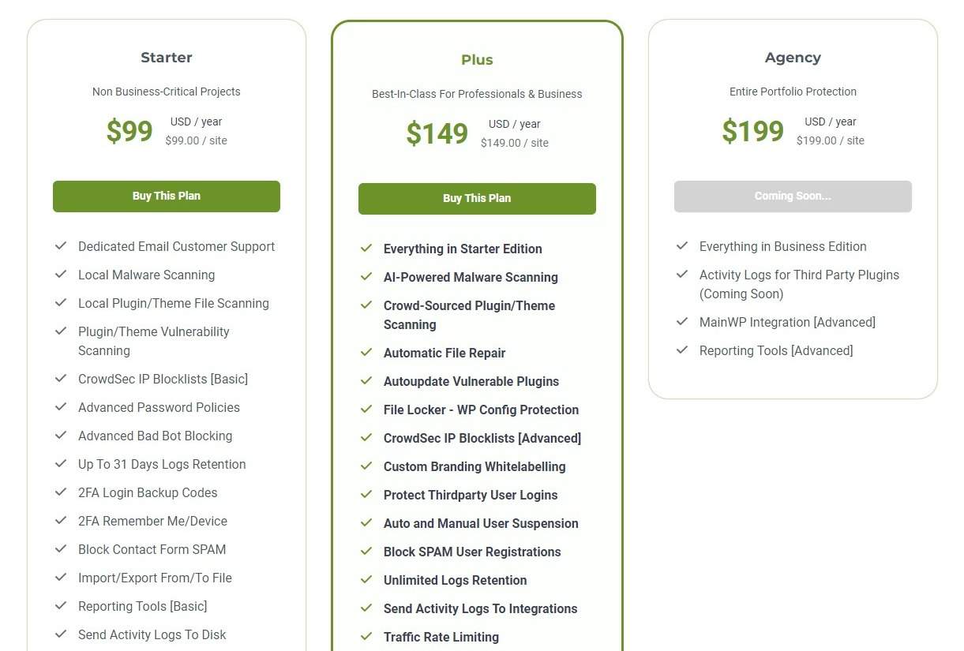Click Reporting Tools [Advanced] in Agency list
This screenshot has height=651, width=964.
(x=776, y=350)
